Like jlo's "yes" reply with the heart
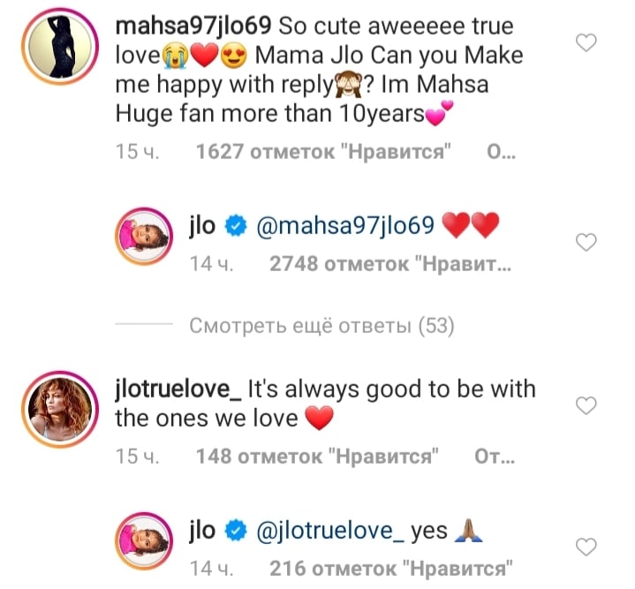Image resolution: width=635 pixels, height=589 pixels. tap(586, 545)
